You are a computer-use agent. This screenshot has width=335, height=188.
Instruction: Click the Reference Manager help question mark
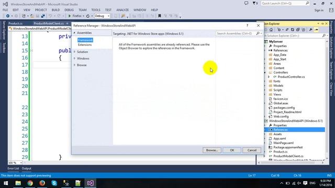248,26
